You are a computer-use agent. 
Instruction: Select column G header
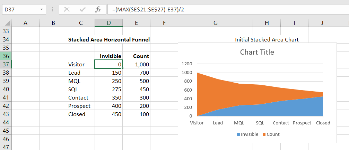coord(215,23)
